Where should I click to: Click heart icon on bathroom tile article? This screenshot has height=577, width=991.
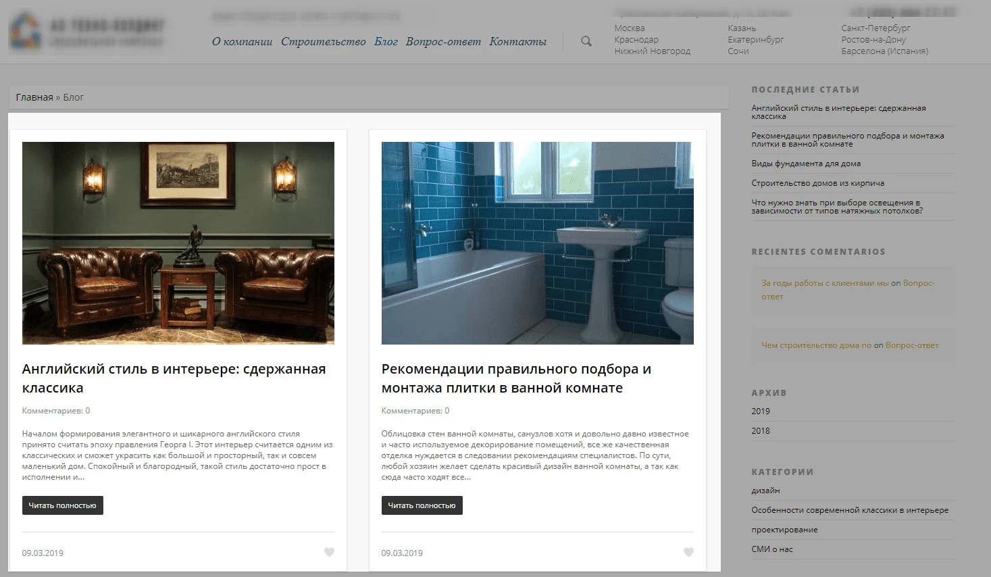pos(688,552)
